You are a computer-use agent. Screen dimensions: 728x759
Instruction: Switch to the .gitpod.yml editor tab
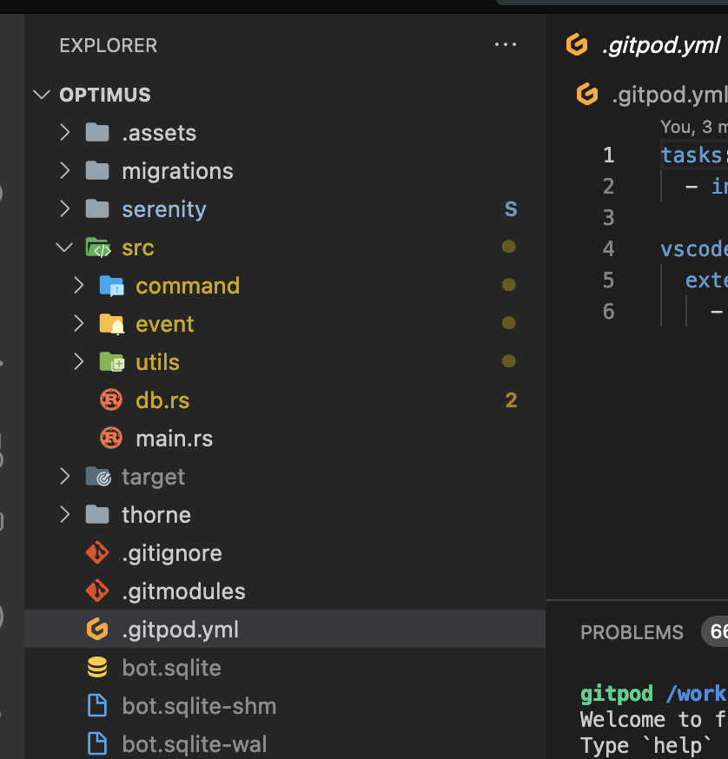coord(645,45)
